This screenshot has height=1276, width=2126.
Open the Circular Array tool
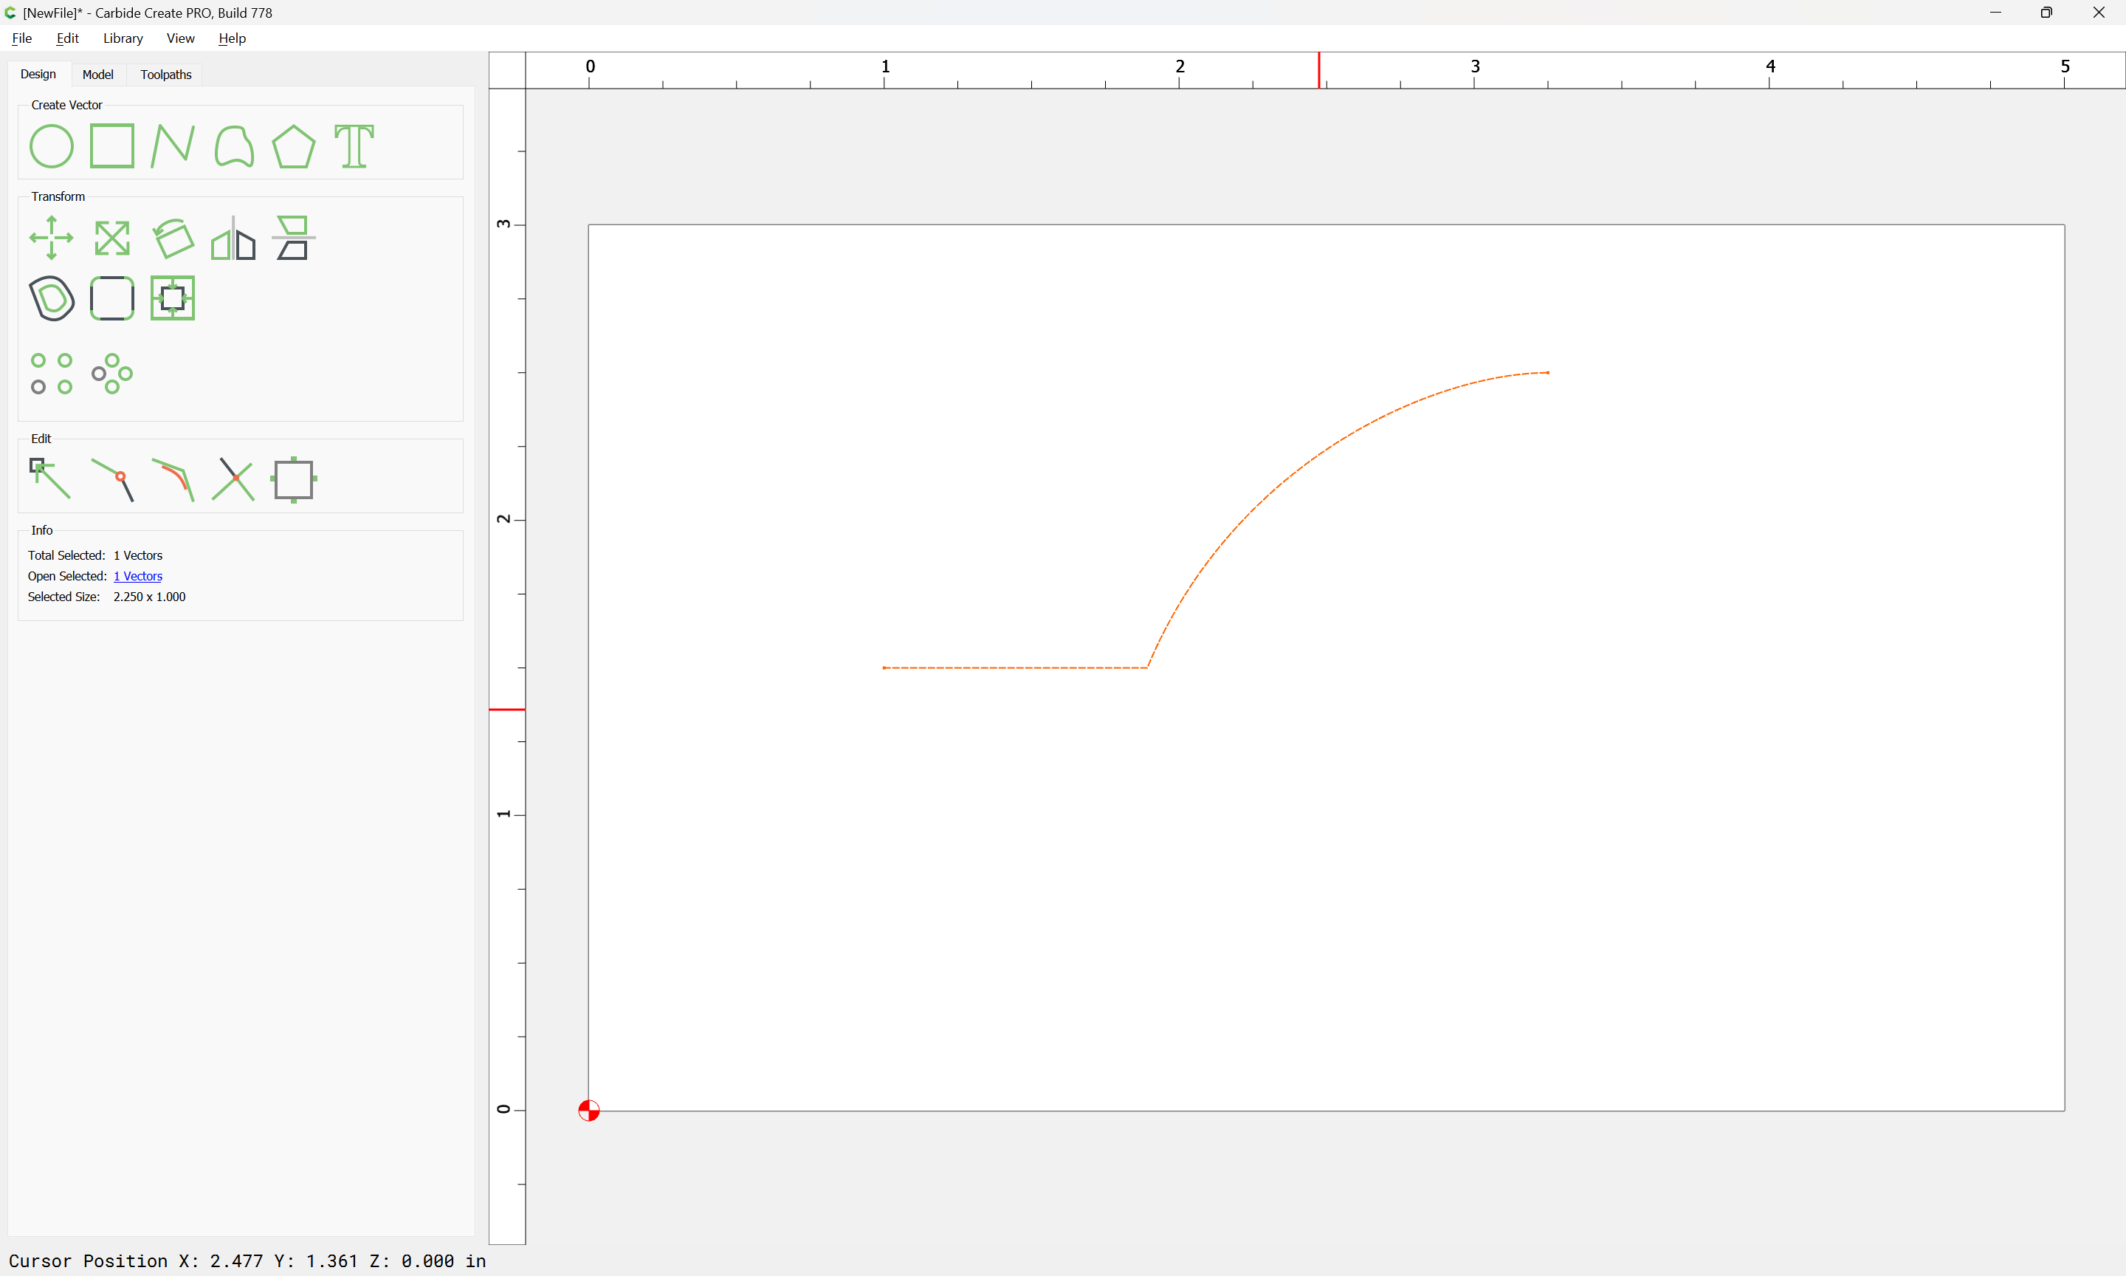point(111,374)
